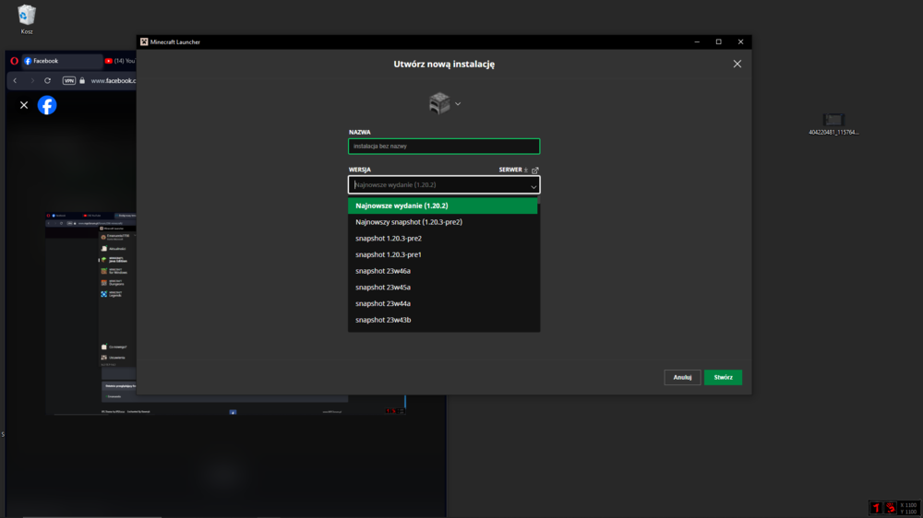Click the Anuluj cancel button

click(682, 378)
